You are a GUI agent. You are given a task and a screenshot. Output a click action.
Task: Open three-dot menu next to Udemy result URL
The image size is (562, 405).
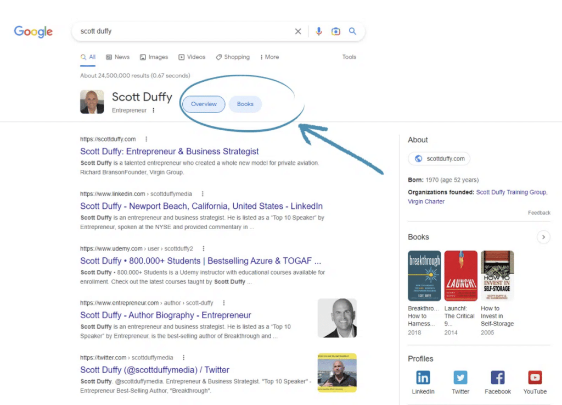click(x=204, y=248)
